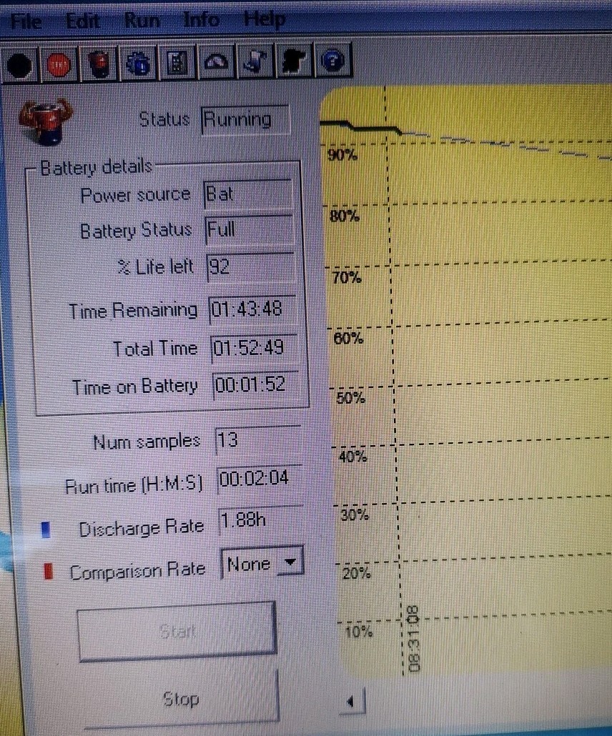This screenshot has height=736, width=612.
Task: Click the gauge dial toolbar icon
Action: click(216, 62)
